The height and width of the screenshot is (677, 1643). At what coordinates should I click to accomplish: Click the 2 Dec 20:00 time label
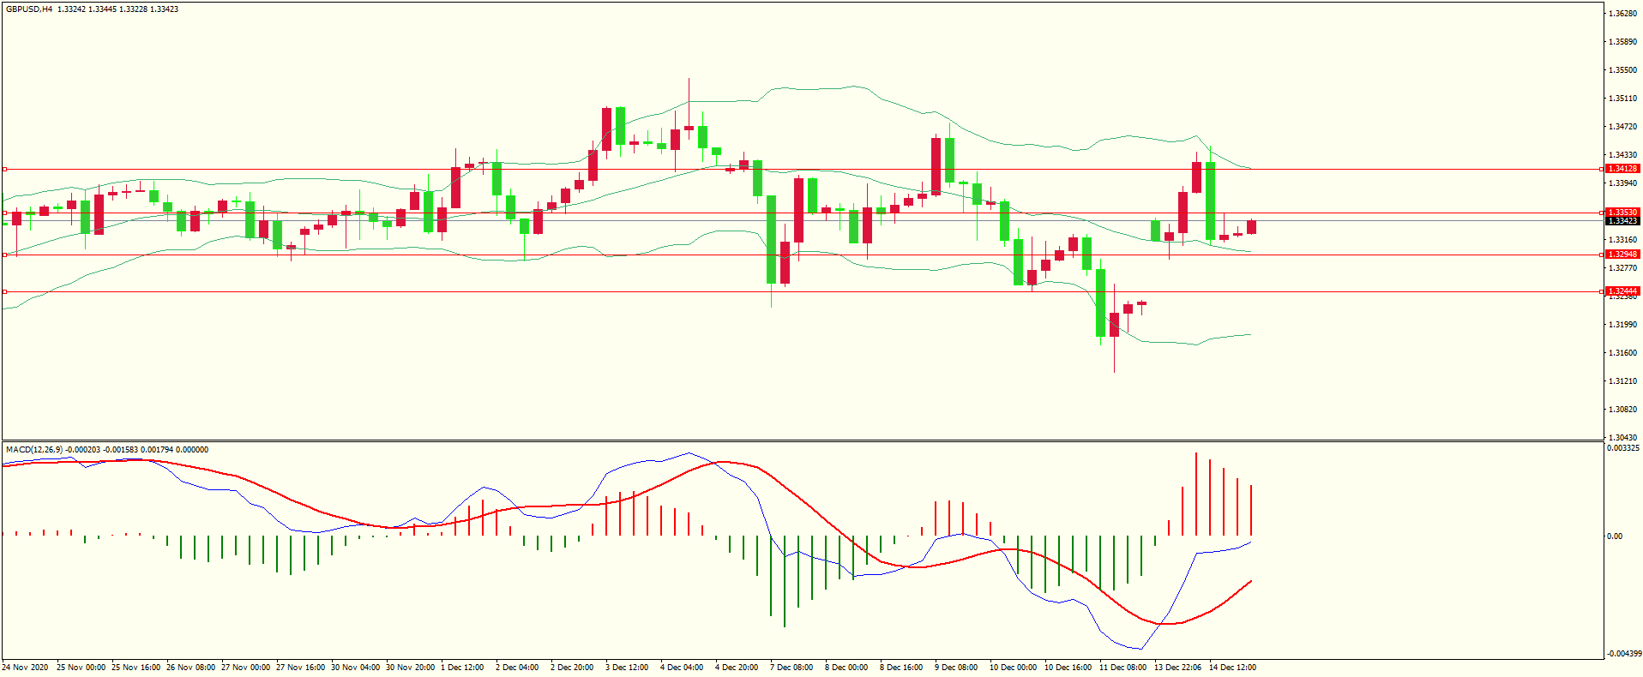click(x=572, y=668)
